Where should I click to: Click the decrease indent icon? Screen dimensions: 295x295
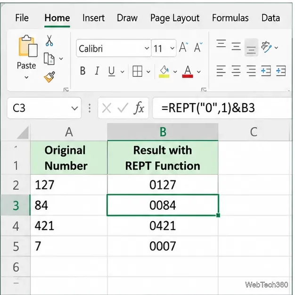point(266,71)
